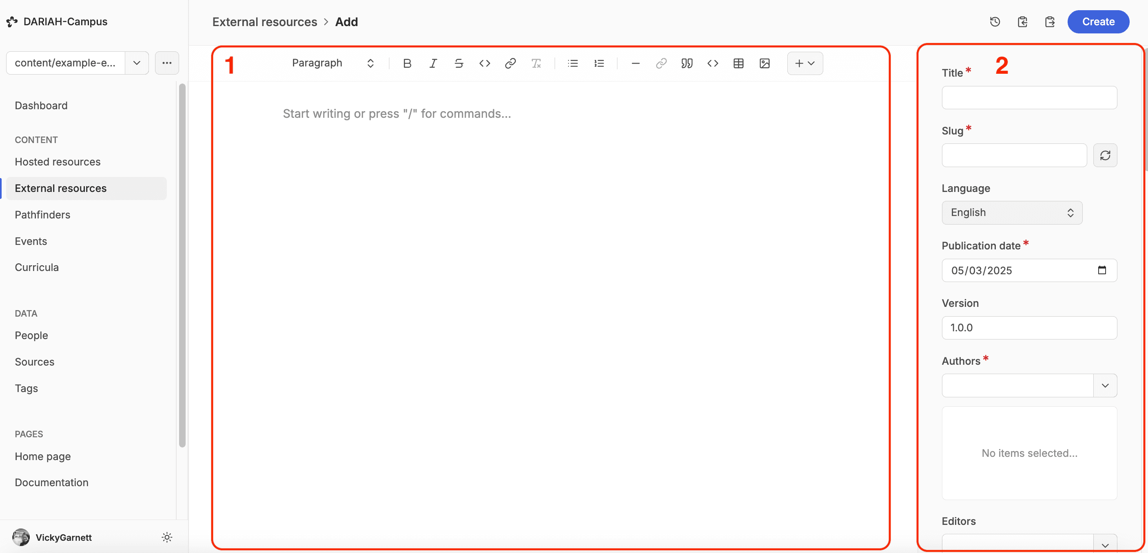
Task: Click the Create button
Action: [1098, 22]
